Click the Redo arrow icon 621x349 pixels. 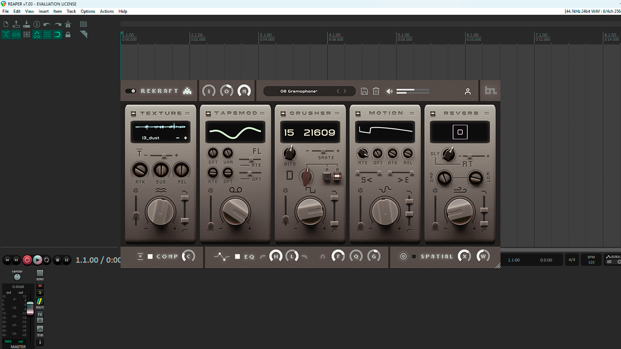tap(58, 24)
